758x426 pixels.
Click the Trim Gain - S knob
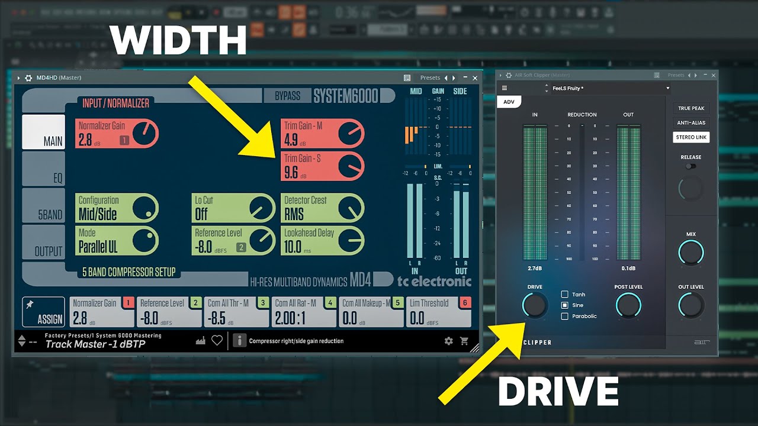(x=351, y=166)
